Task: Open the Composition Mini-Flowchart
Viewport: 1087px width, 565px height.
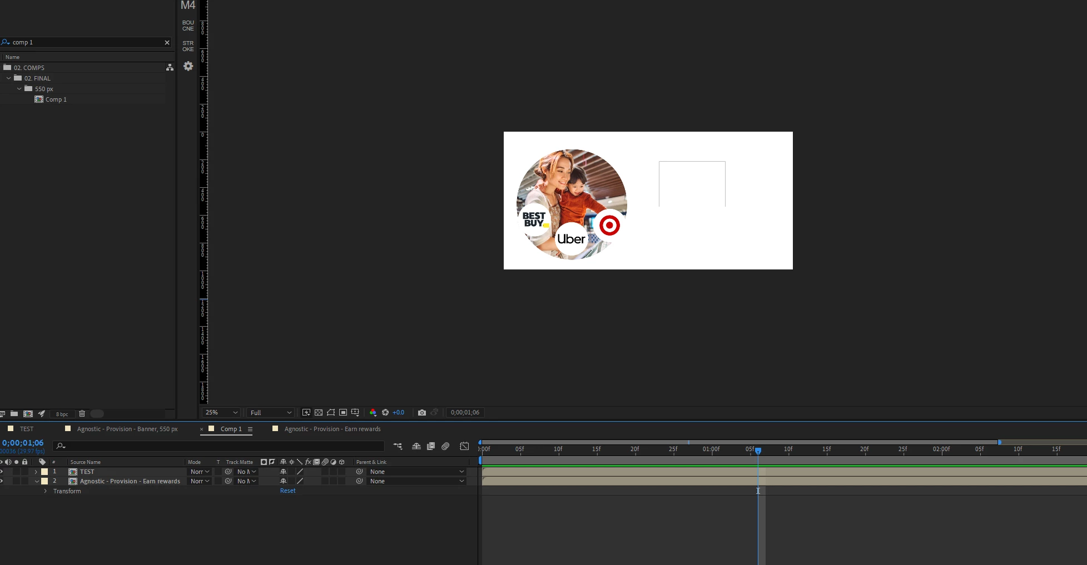Action: [x=398, y=446]
